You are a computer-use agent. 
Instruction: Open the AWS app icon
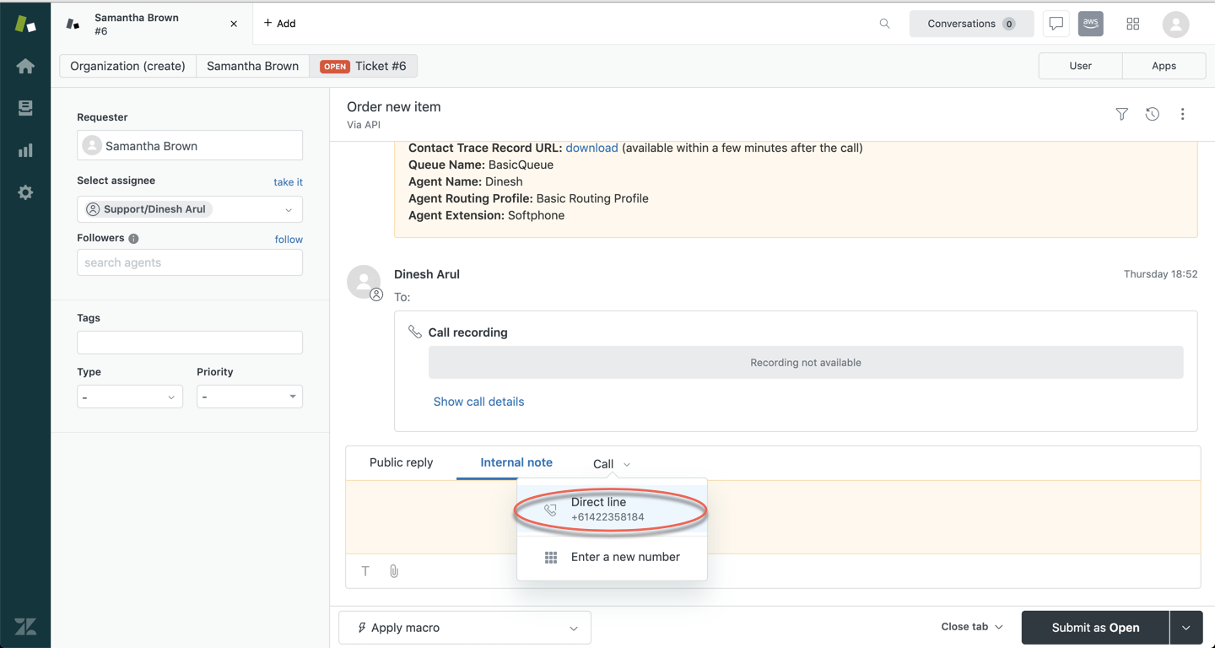[1090, 24]
